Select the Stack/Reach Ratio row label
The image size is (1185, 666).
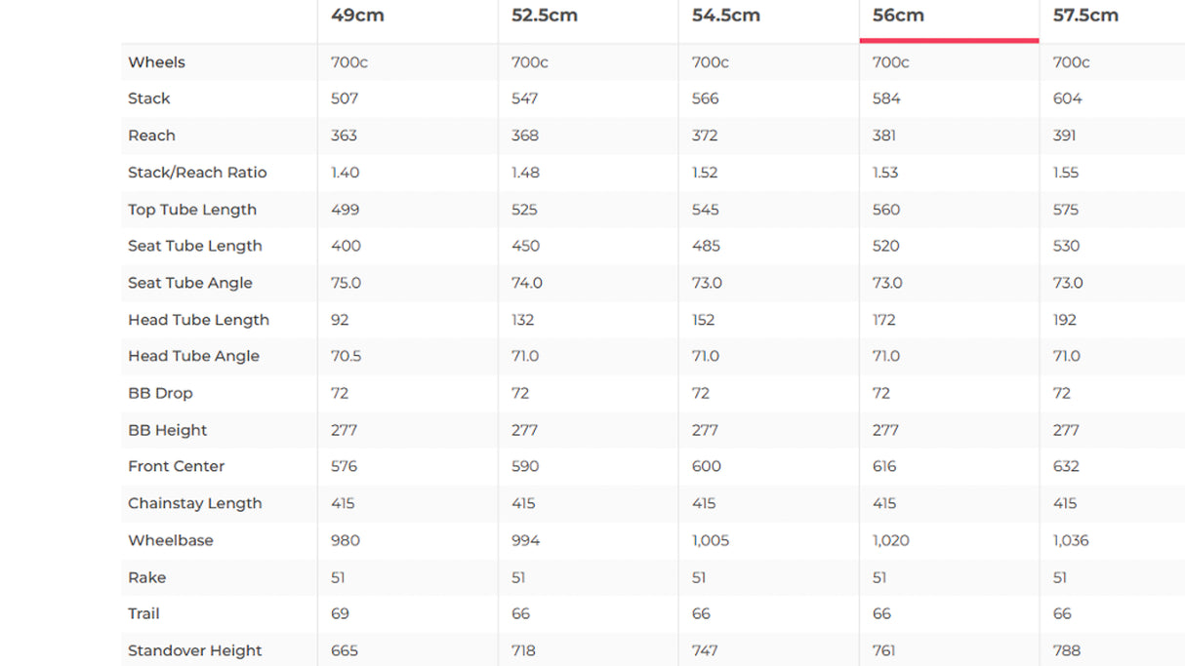pos(197,173)
